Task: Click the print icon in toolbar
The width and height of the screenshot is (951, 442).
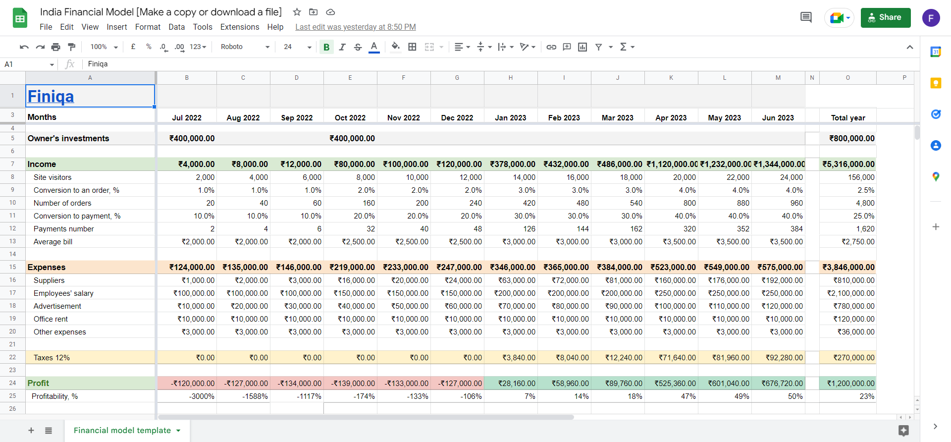Action: coord(56,47)
